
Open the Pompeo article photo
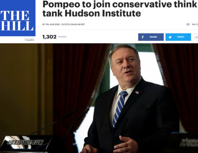(99, 98)
